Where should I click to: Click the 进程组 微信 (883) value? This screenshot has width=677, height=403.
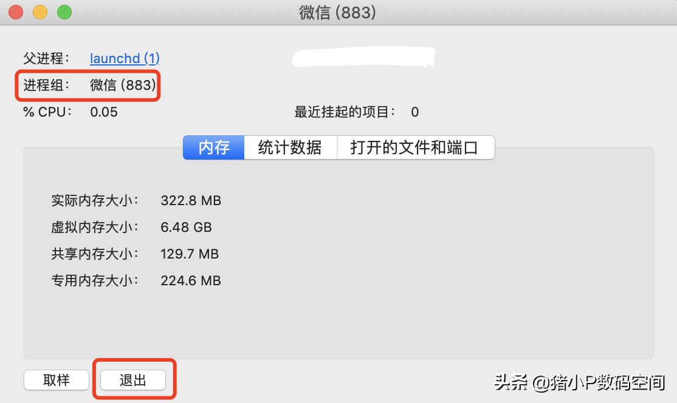click(123, 85)
